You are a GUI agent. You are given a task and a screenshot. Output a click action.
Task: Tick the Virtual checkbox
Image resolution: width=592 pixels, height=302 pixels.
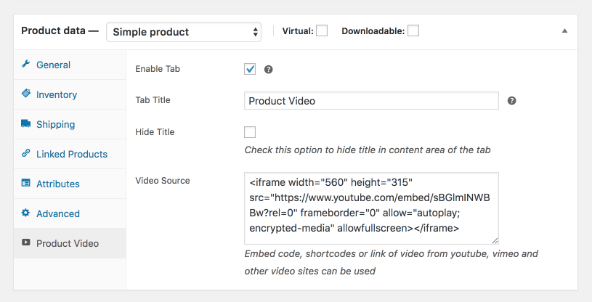(x=322, y=30)
